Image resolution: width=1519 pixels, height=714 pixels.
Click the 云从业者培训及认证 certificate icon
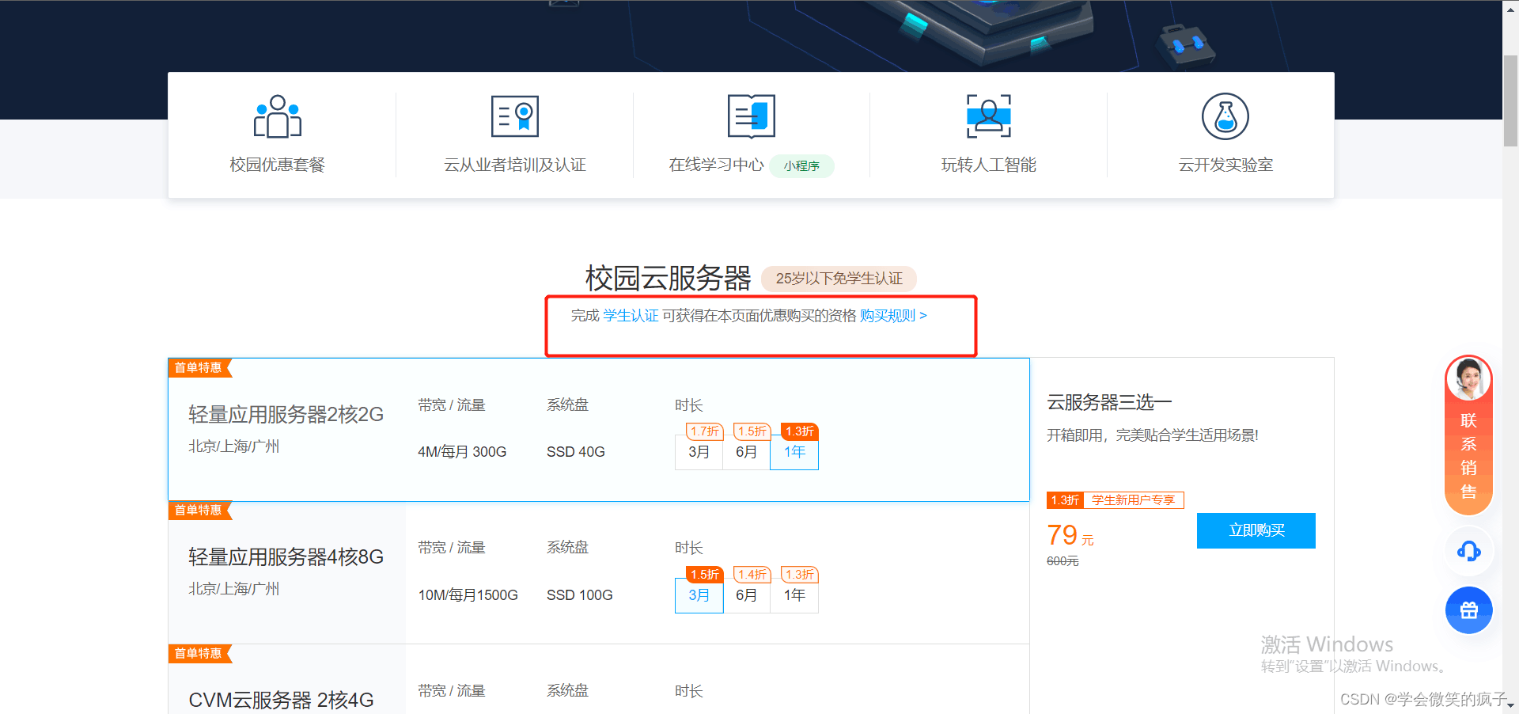coord(515,116)
